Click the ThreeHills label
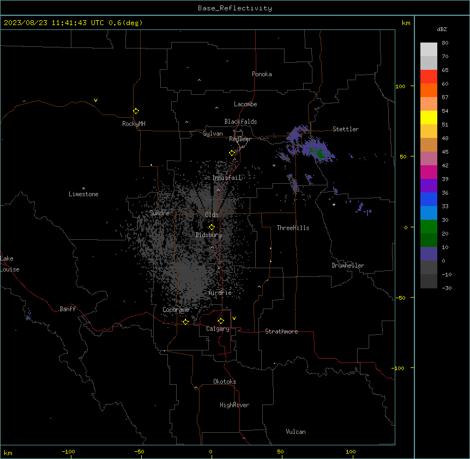 (x=293, y=228)
